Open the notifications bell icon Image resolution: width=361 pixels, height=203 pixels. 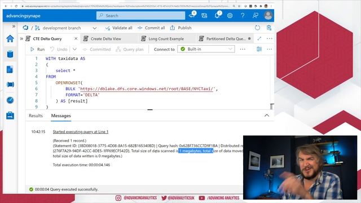(x=217, y=15)
